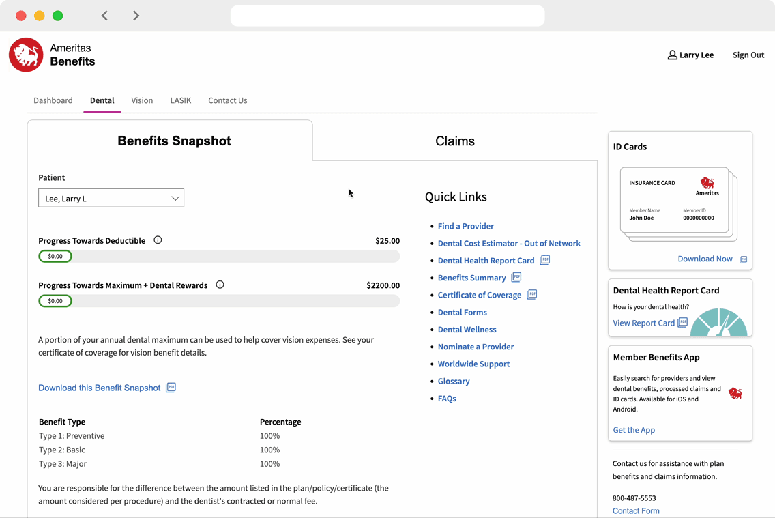Open the Find a Provider quick link

[465, 226]
